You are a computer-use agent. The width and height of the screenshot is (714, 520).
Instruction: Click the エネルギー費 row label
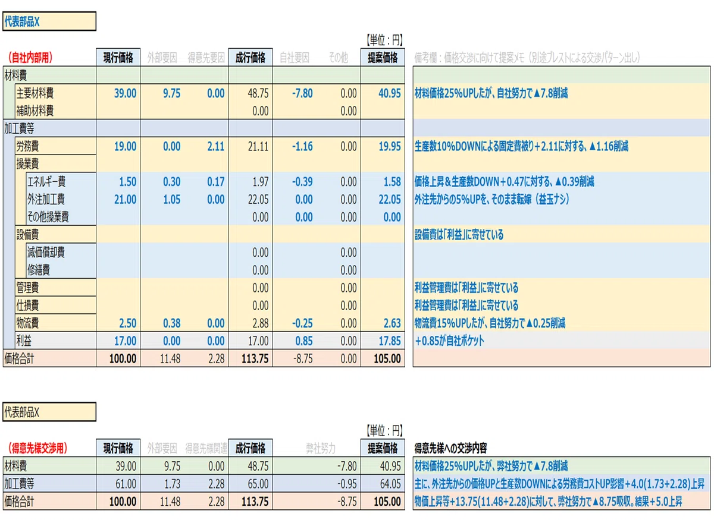coord(61,182)
